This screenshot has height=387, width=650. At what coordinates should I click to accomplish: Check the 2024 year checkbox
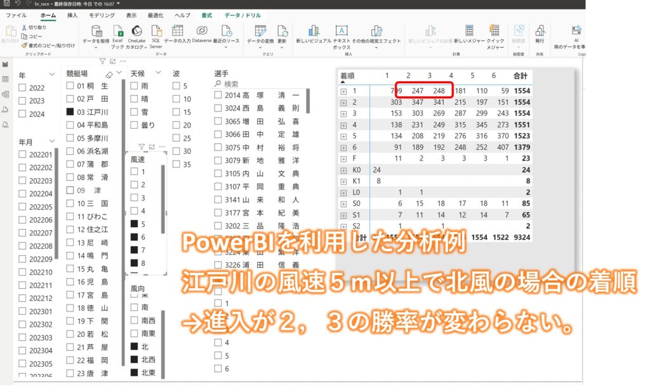22,114
